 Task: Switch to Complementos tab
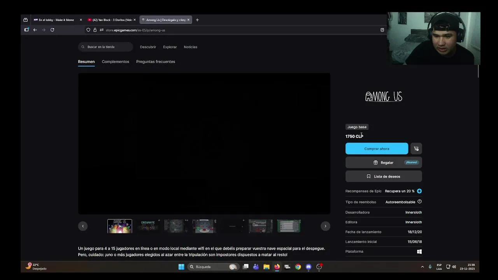[116, 62]
